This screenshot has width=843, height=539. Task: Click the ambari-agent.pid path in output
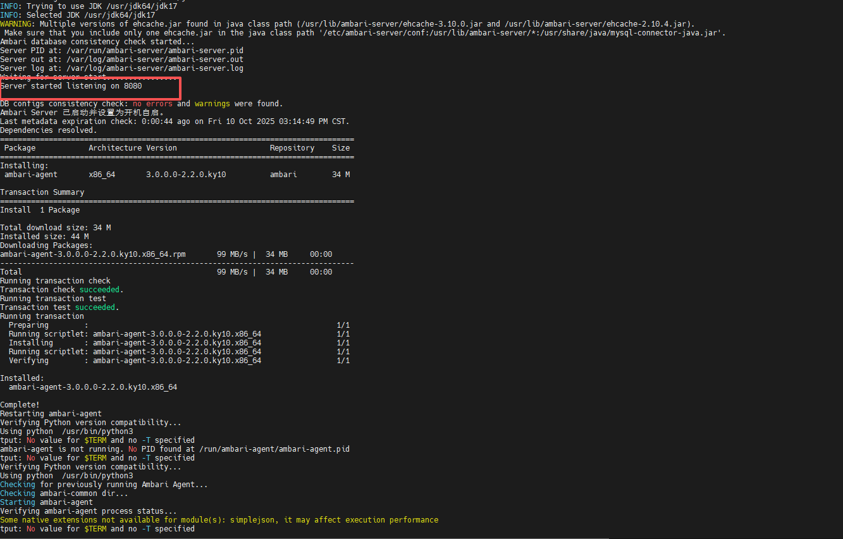coord(274,449)
